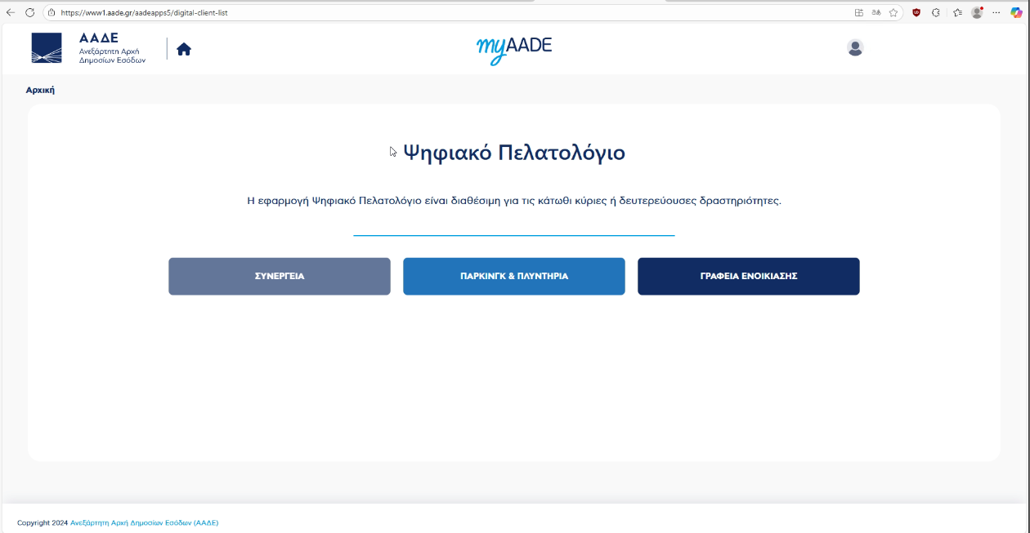Open the uBlock Origin extension icon
1030x533 pixels.
pos(916,12)
